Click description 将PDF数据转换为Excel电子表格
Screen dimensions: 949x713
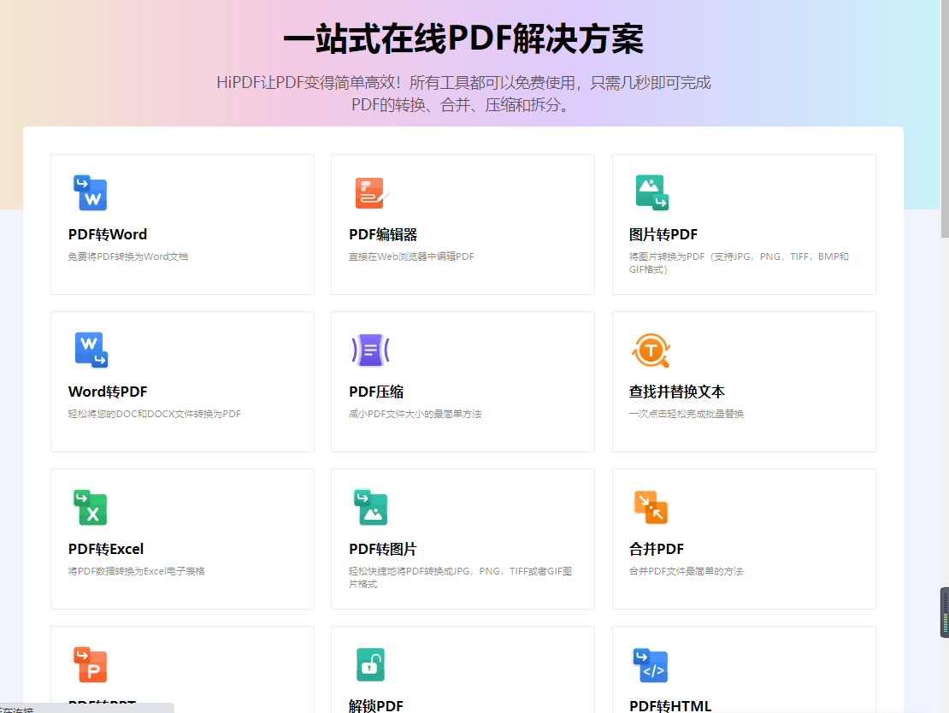[x=136, y=571]
